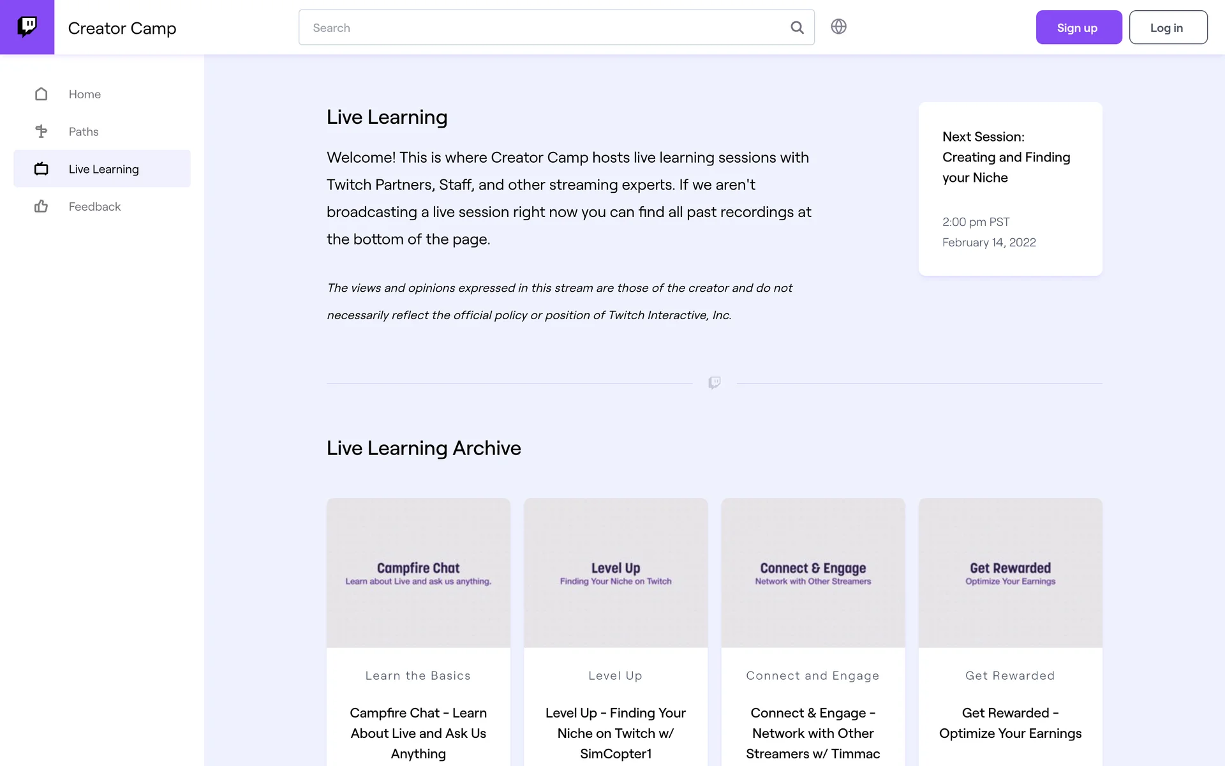
Task: Focus the Search input field
Action: (542, 27)
